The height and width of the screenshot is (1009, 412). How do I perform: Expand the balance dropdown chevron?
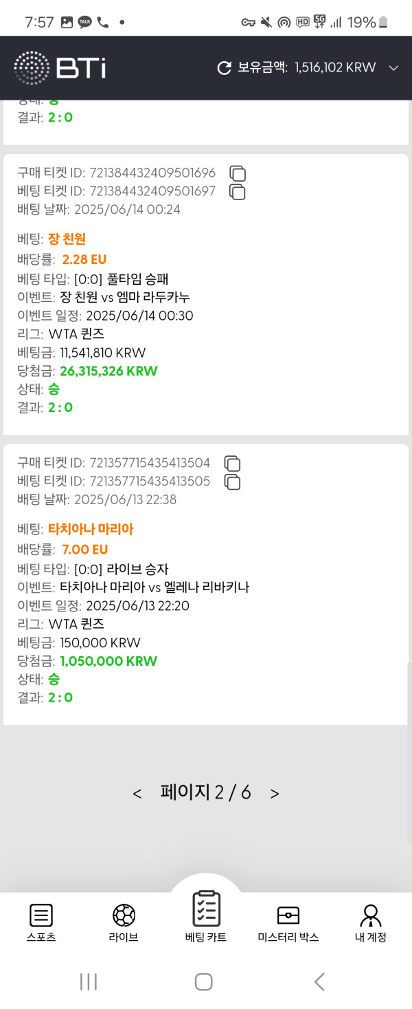[393, 67]
